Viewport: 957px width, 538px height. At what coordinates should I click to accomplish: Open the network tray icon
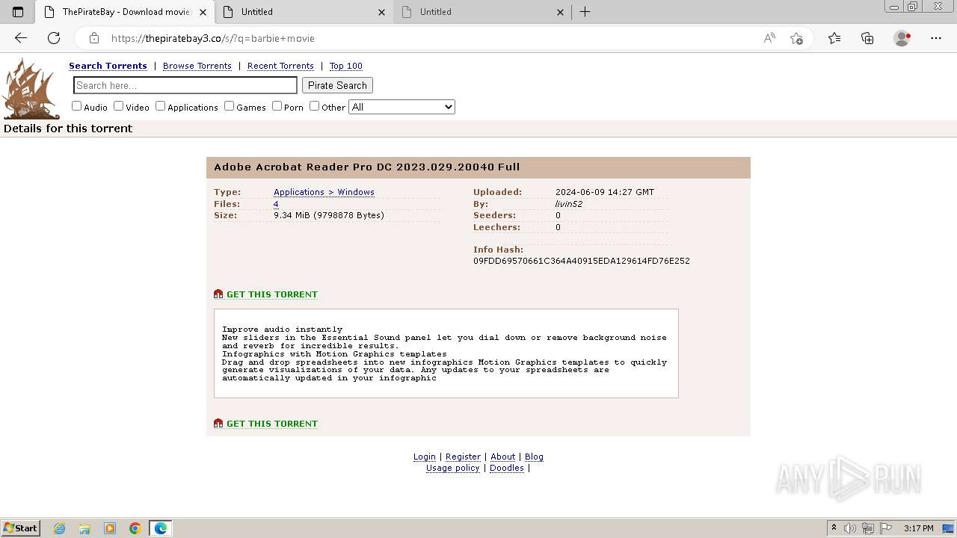(868, 528)
